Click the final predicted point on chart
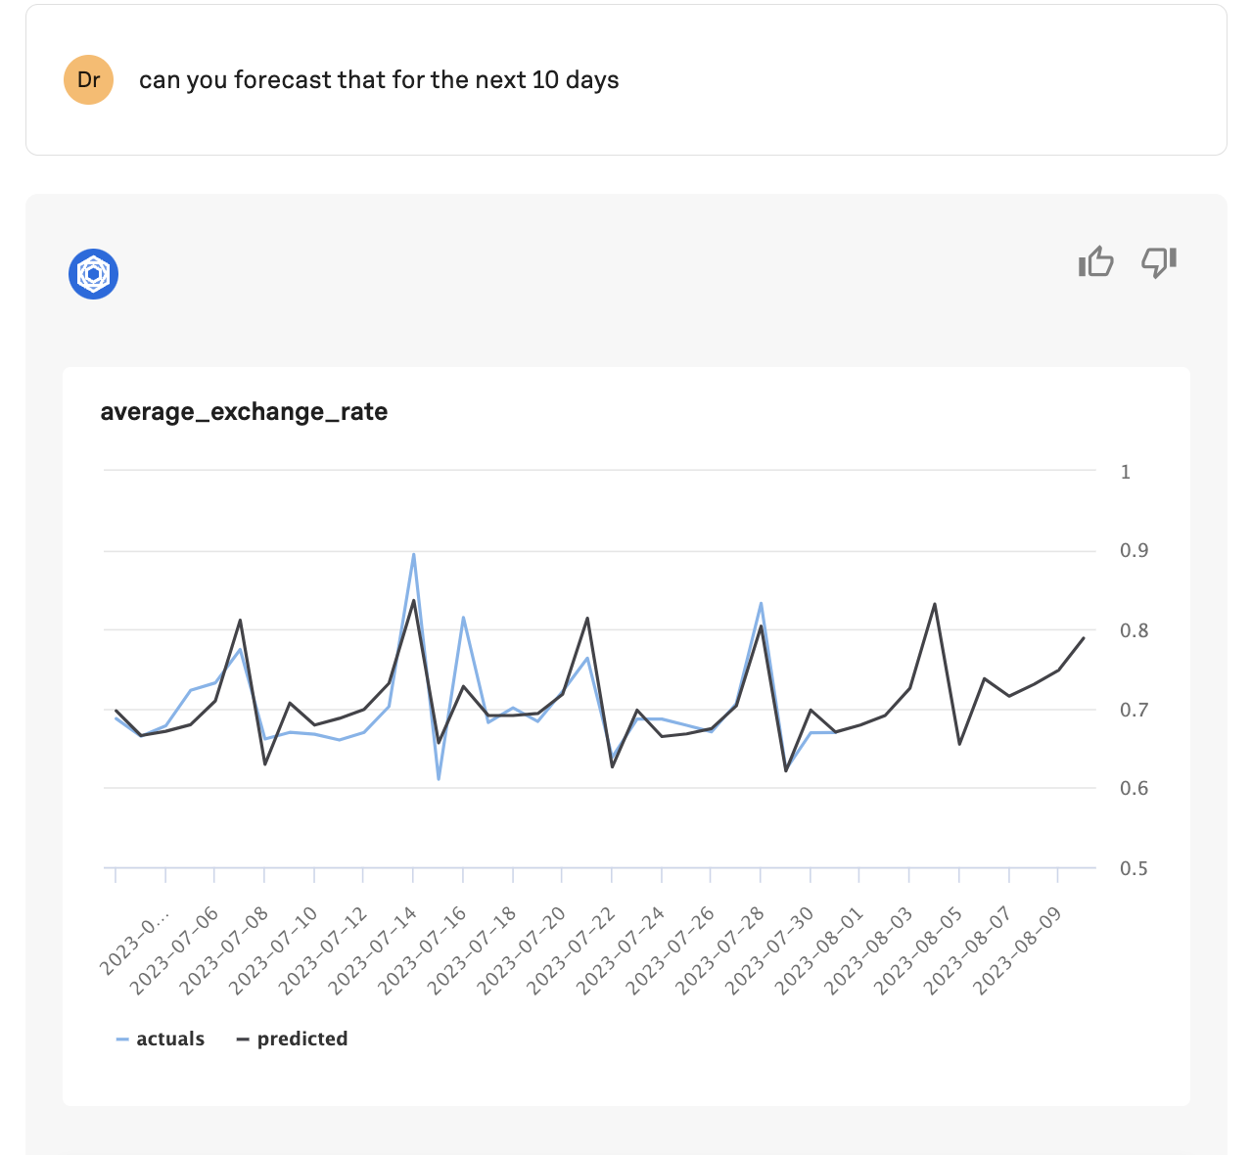The height and width of the screenshot is (1155, 1251). [x=1084, y=638]
